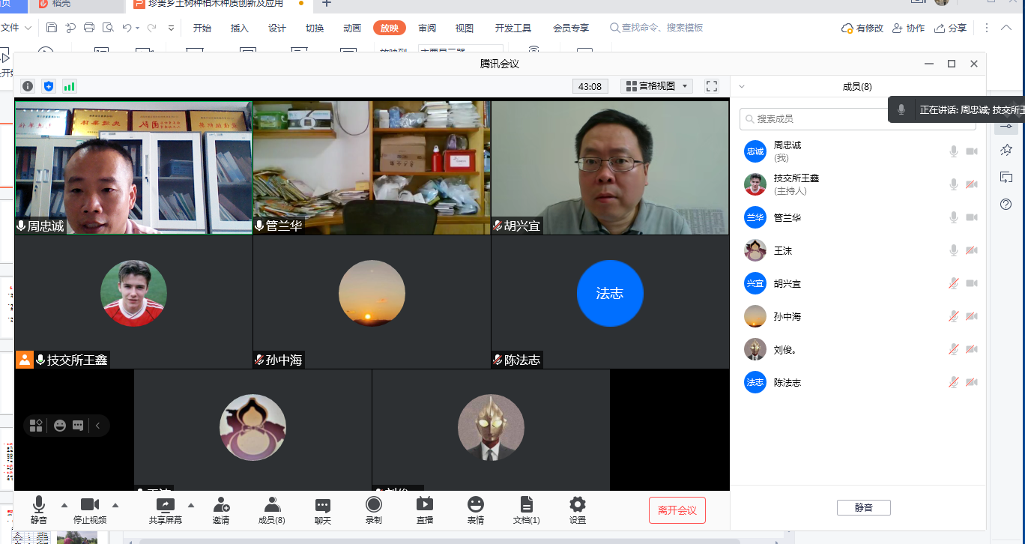
Task: Open the WPS 文件 menu dropdown
Action: 16,28
